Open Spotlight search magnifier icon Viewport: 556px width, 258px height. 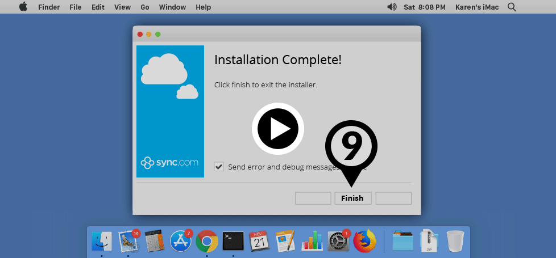pyautogui.click(x=512, y=7)
